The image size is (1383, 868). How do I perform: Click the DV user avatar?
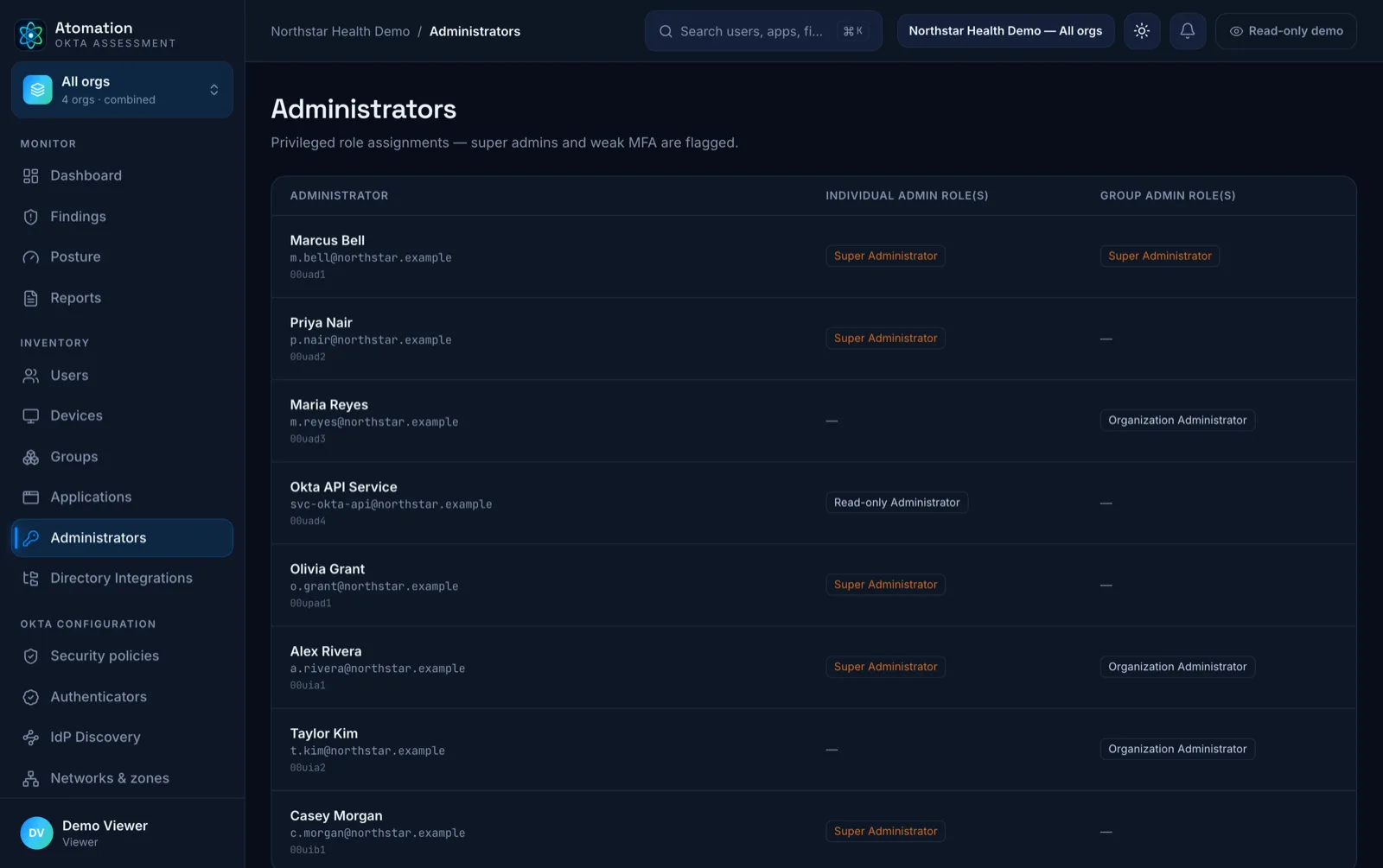36,833
